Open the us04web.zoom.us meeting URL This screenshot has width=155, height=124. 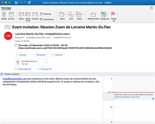(65, 48)
